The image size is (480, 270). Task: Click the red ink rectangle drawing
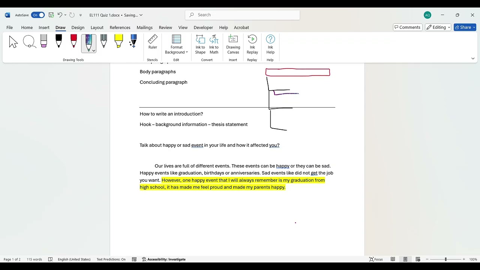pos(298,72)
